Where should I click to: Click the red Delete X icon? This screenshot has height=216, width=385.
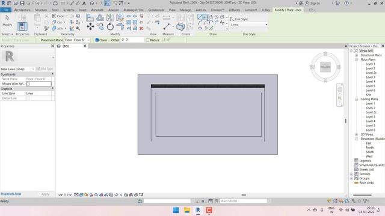pos(141,28)
